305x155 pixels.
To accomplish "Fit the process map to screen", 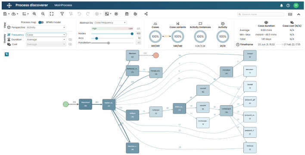I will 52,14.
